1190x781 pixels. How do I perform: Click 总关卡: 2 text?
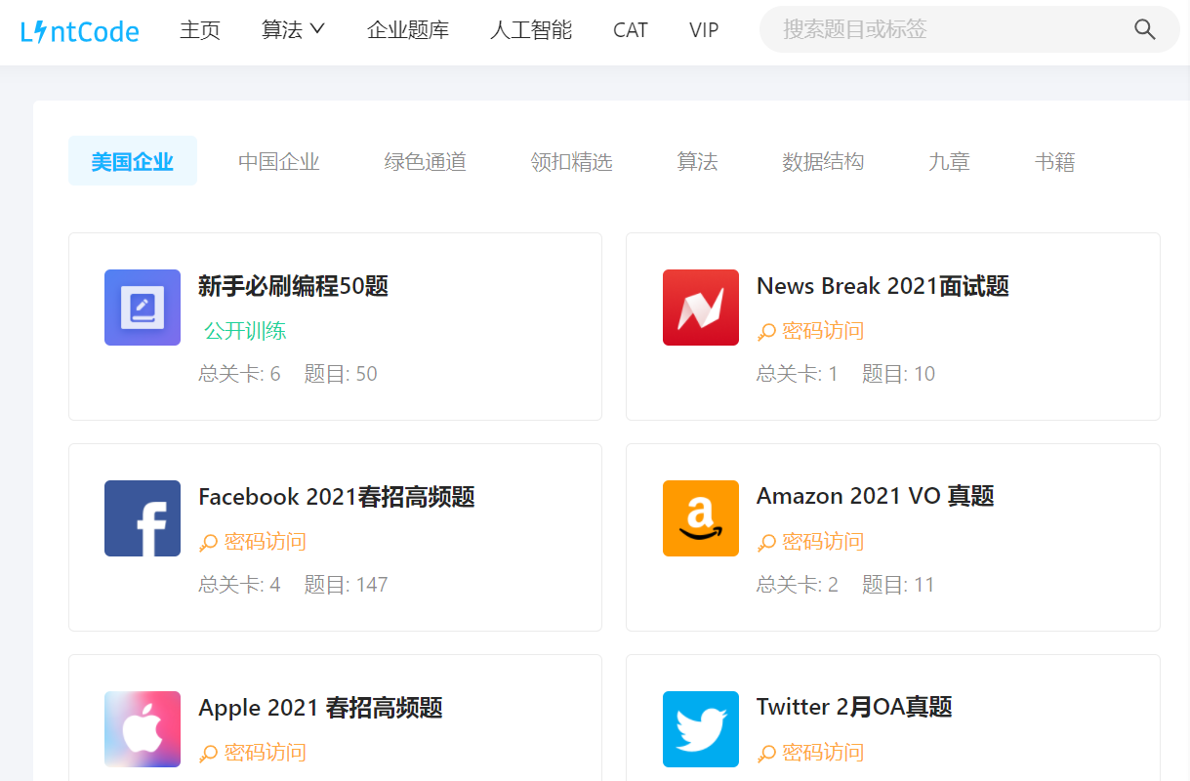click(x=798, y=585)
